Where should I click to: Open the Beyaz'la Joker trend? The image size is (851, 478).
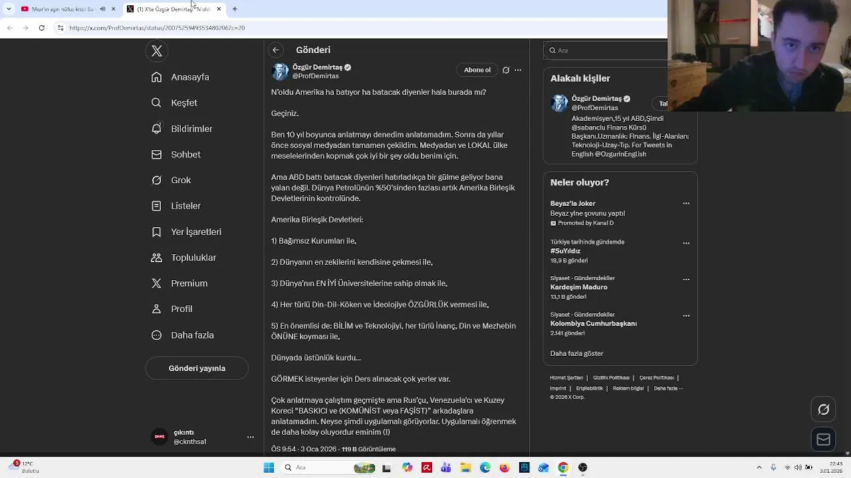pos(572,204)
